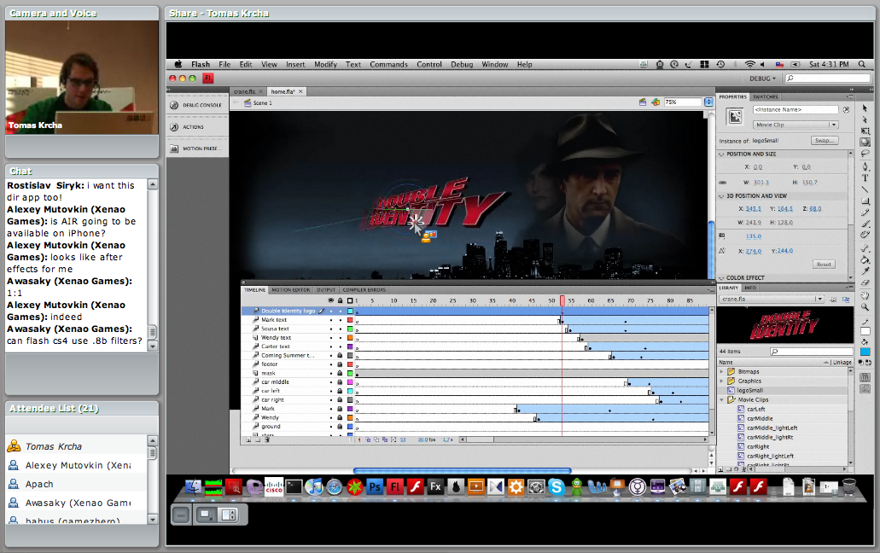This screenshot has height=553, width=880.
Task: Click 3D X value 345.5
Action: [754, 208]
